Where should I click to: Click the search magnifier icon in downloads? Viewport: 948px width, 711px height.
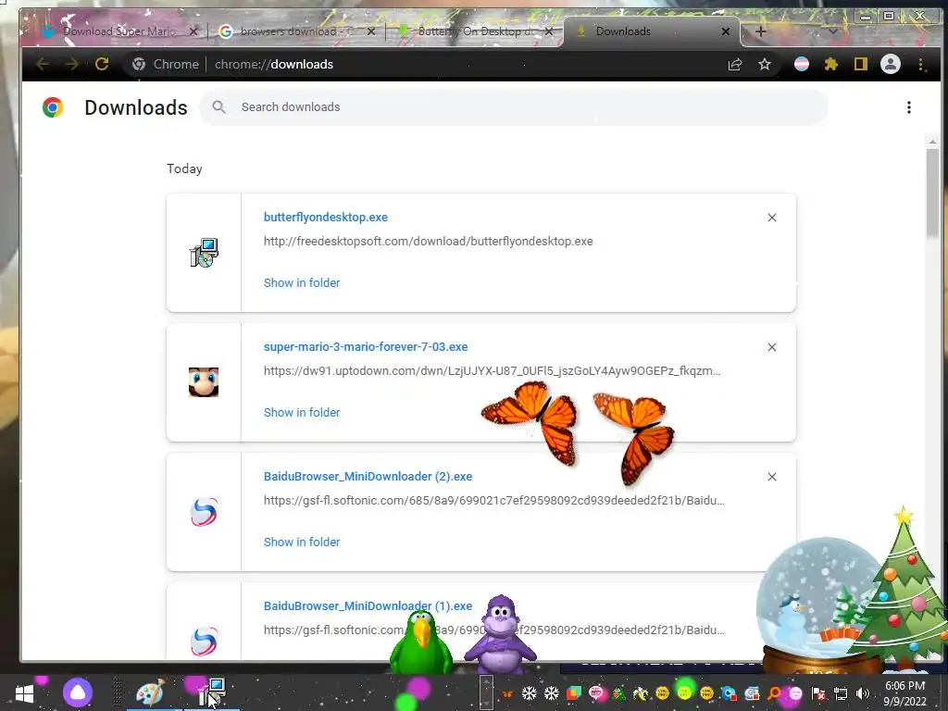pyautogui.click(x=218, y=107)
